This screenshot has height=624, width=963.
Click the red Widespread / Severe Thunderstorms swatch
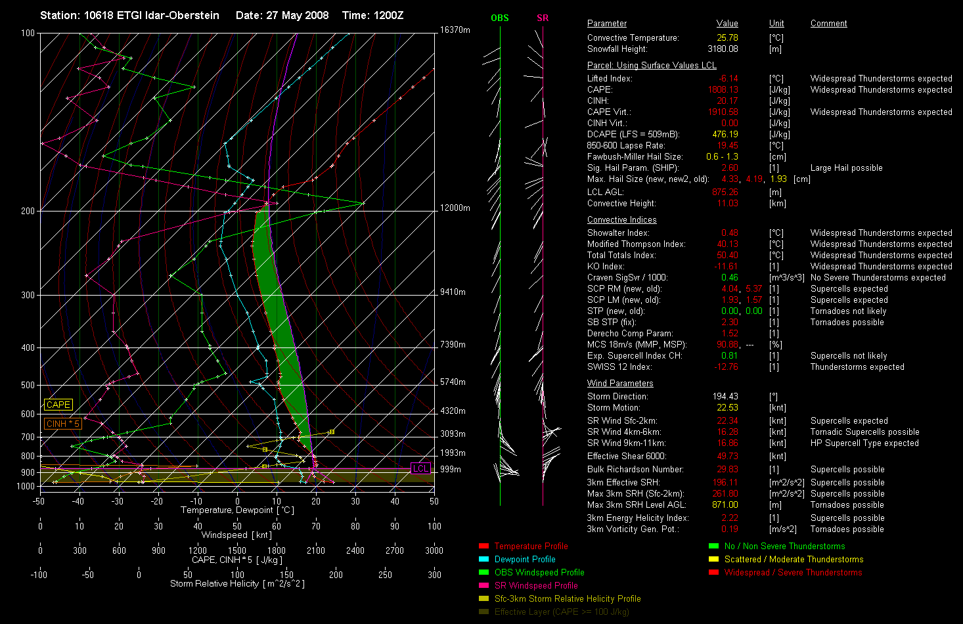tap(714, 573)
